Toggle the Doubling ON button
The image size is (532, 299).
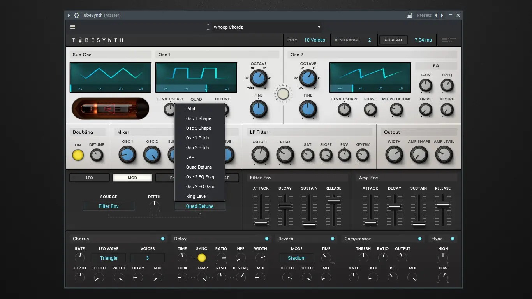[78, 155]
